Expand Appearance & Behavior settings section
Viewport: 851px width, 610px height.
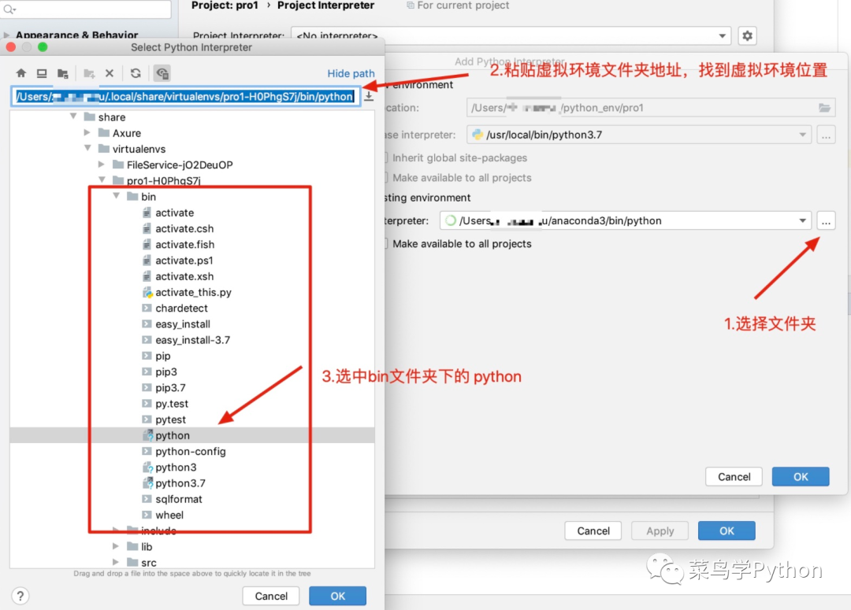click(6, 35)
